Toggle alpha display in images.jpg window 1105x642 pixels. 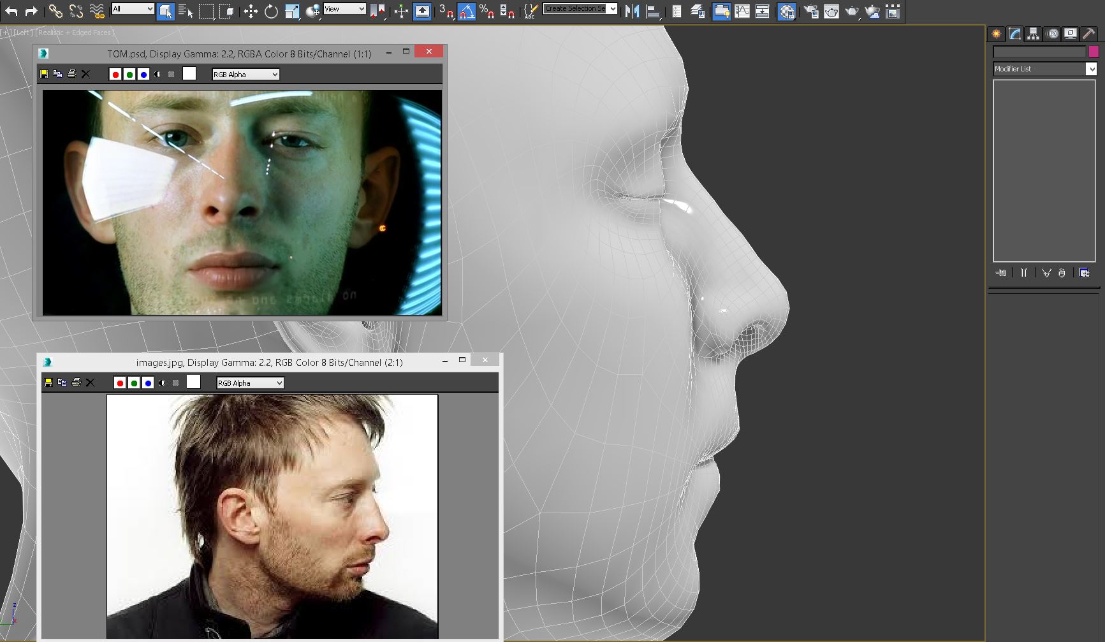[x=162, y=383]
